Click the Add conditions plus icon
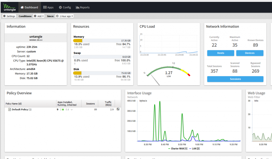The height and width of the screenshot is (159, 272). [x=35, y=16]
